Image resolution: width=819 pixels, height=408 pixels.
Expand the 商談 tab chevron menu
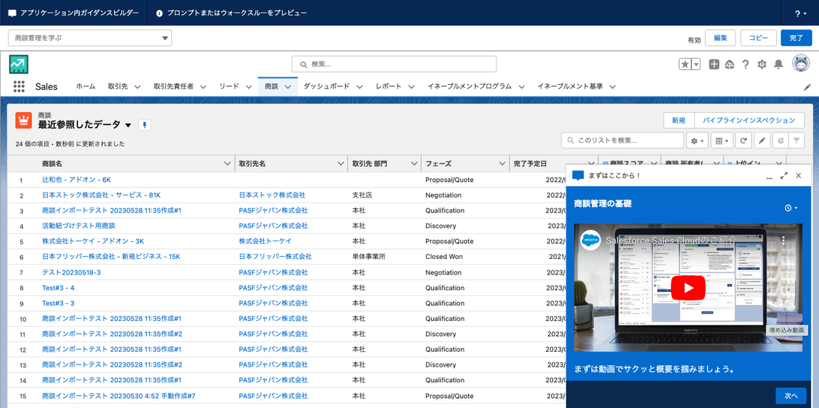pyautogui.click(x=288, y=87)
